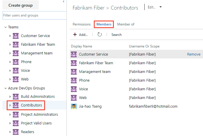
Task: Click the Project Valid Users group icon
Action: point(16,123)
